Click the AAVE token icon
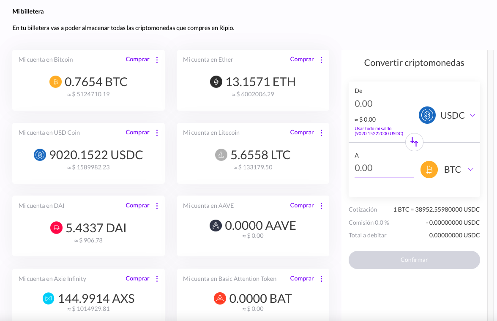The image size is (497, 321). (216, 225)
